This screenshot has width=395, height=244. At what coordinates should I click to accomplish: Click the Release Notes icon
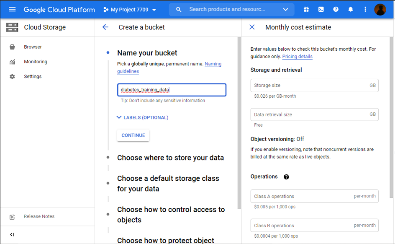pyautogui.click(x=12, y=217)
